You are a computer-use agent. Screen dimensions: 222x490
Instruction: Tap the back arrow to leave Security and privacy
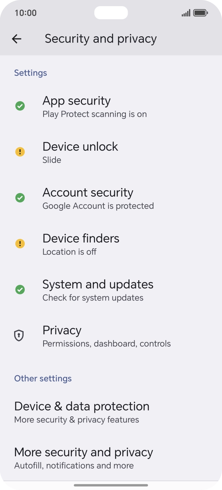click(x=16, y=39)
